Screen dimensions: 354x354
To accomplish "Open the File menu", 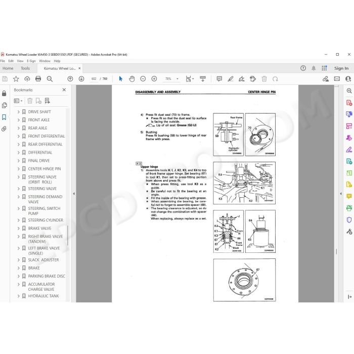I will tap(3, 61).
